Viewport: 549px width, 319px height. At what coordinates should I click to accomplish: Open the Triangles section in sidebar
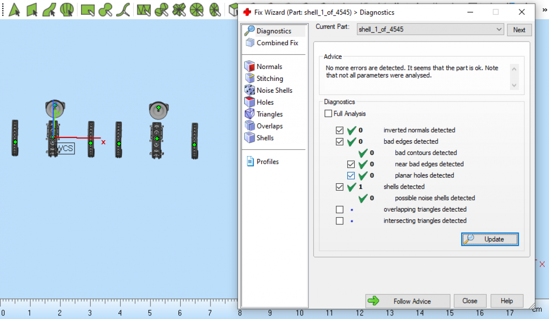(269, 114)
